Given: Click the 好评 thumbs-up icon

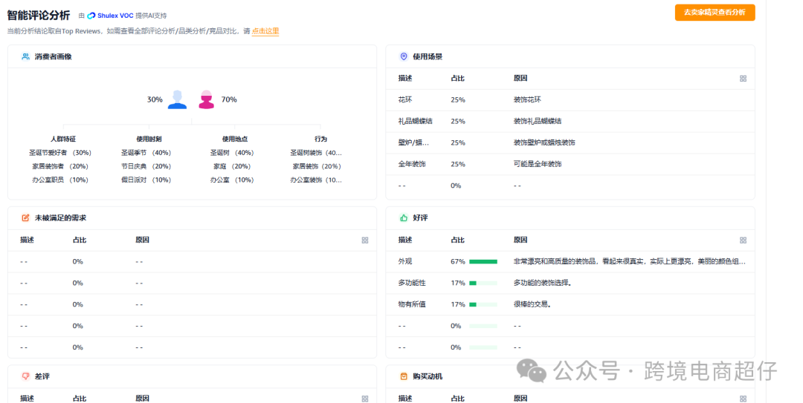Looking at the screenshot, I should (x=404, y=218).
